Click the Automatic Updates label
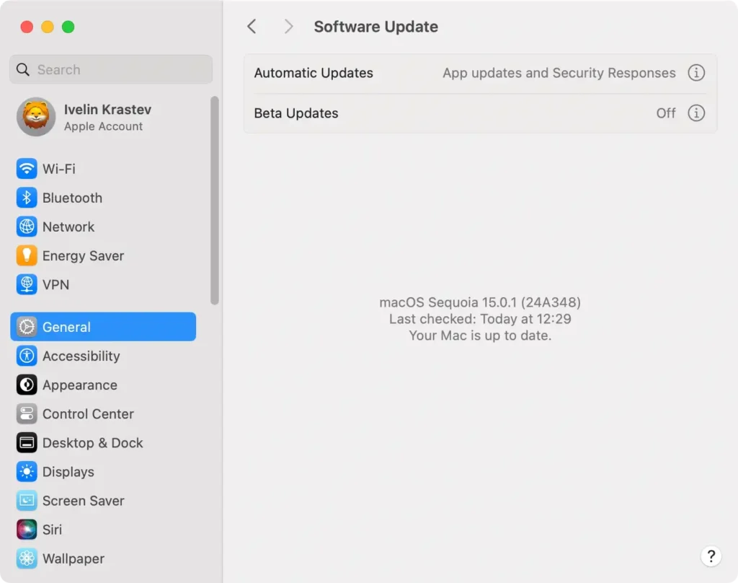The width and height of the screenshot is (738, 583). tap(314, 73)
